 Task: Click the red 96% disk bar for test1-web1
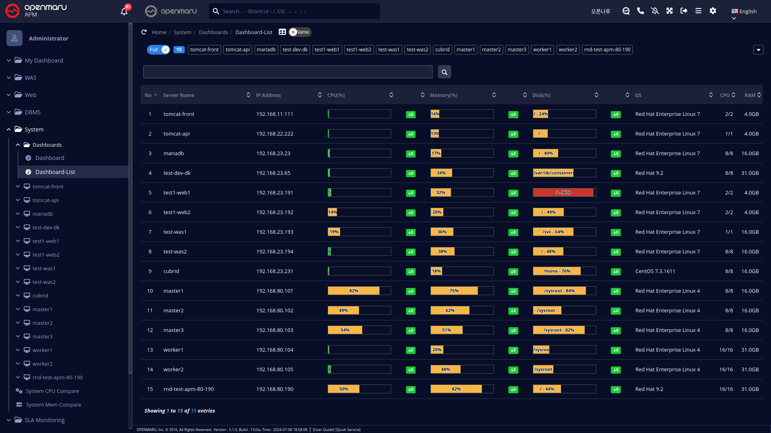click(563, 193)
